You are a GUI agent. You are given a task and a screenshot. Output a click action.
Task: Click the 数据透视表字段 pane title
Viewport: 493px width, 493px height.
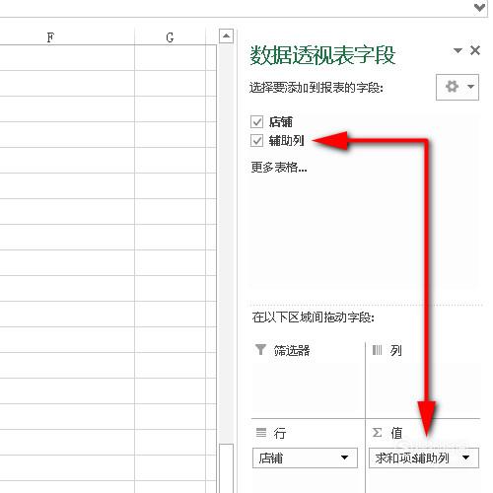coord(322,55)
